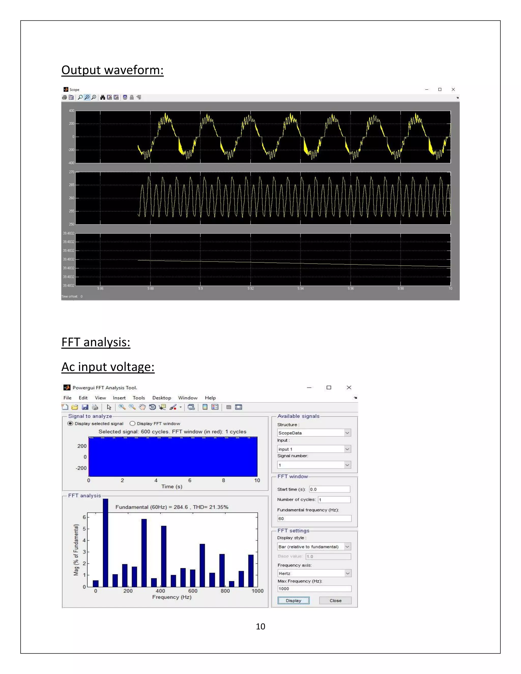Toggle floating scope icon

click(125, 97)
